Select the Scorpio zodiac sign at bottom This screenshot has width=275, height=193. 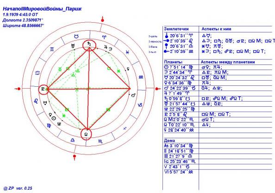(x=100, y=142)
